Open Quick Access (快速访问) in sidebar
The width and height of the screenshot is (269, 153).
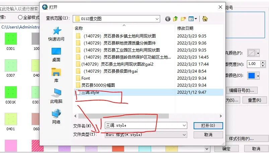click(56, 34)
